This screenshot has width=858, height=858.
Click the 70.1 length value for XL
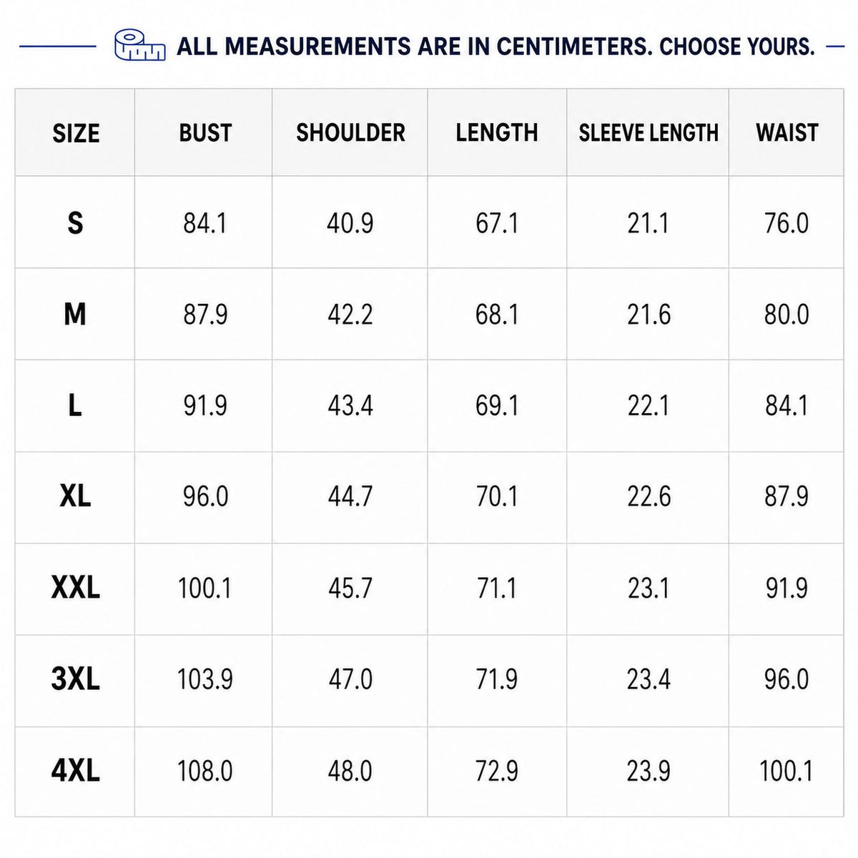tap(497, 496)
